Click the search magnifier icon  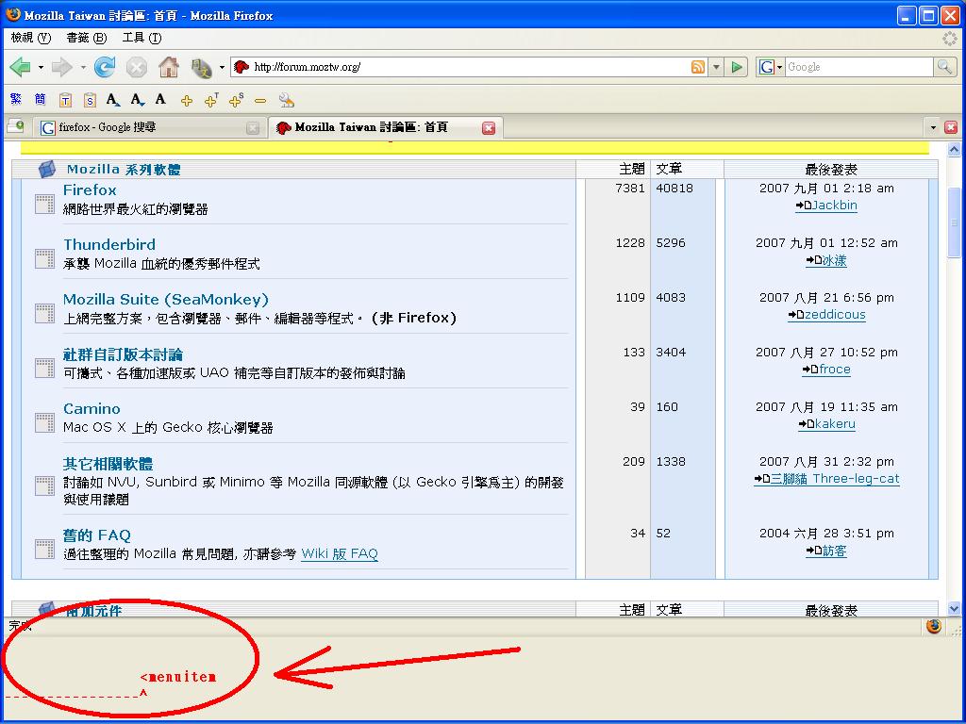[944, 67]
